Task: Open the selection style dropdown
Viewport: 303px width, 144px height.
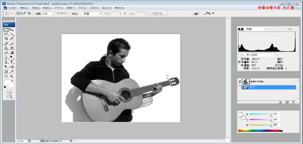Action: [92, 13]
